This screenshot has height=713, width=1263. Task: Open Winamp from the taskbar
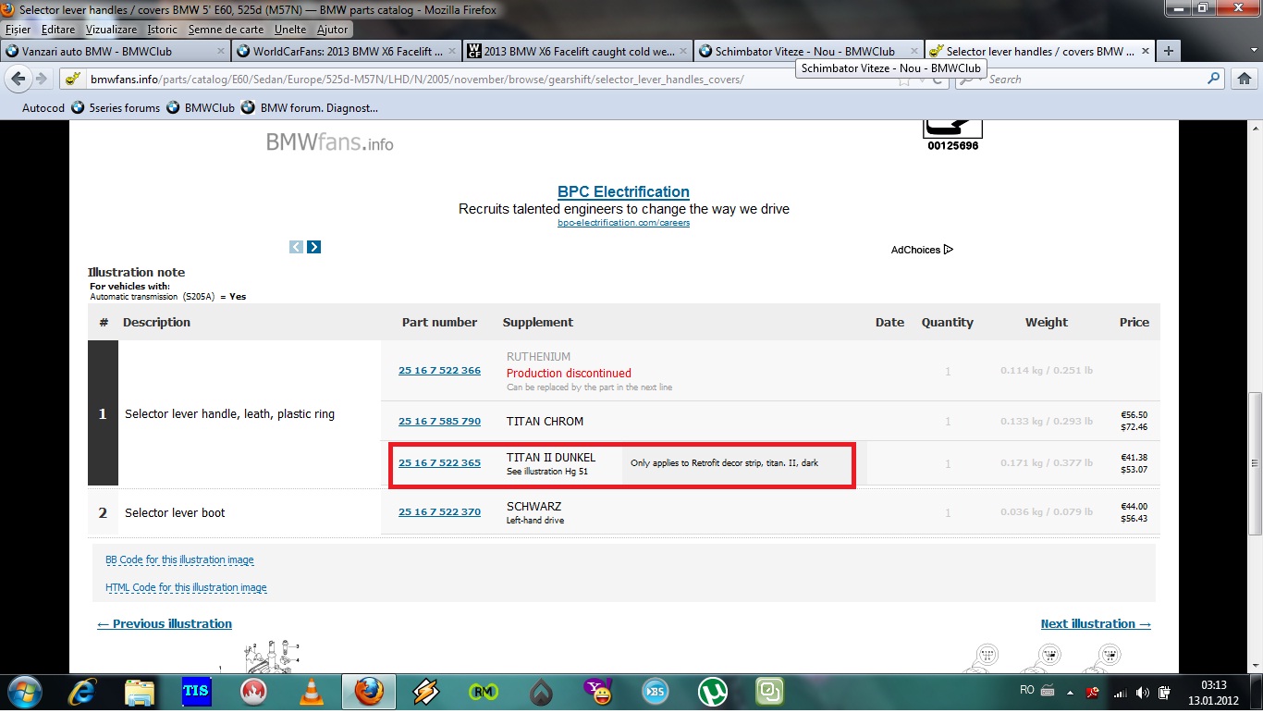coord(426,693)
